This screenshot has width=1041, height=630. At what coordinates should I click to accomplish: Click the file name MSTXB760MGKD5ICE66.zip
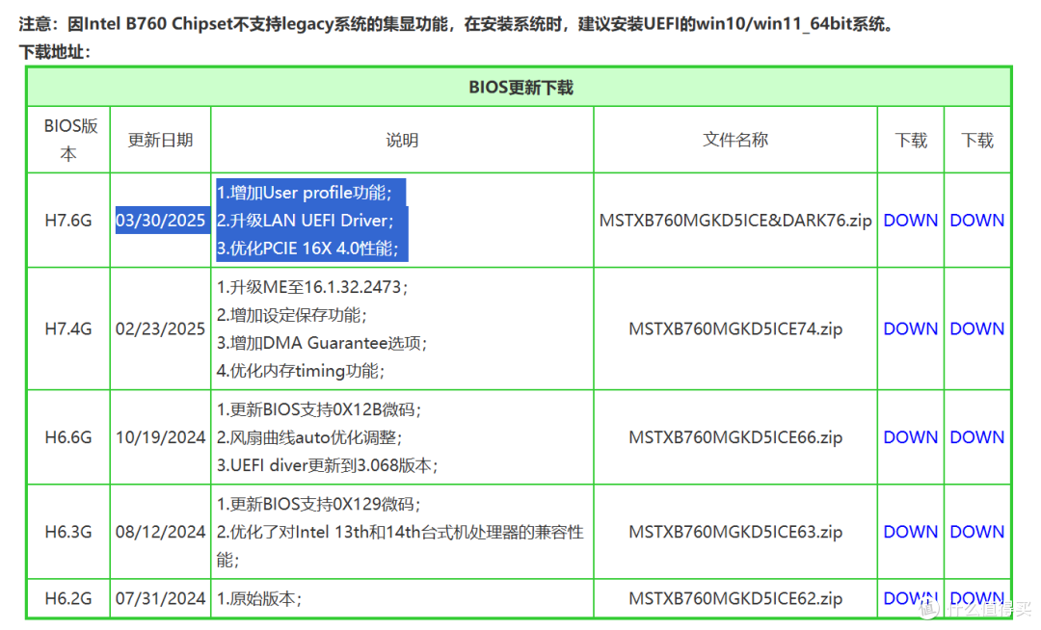click(734, 437)
